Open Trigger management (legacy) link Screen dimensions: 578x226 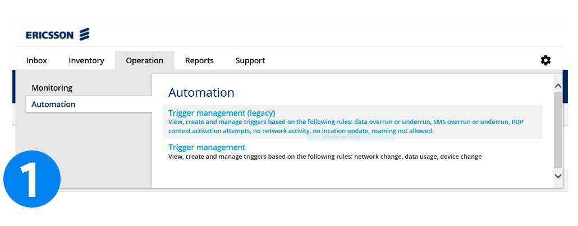(222, 113)
